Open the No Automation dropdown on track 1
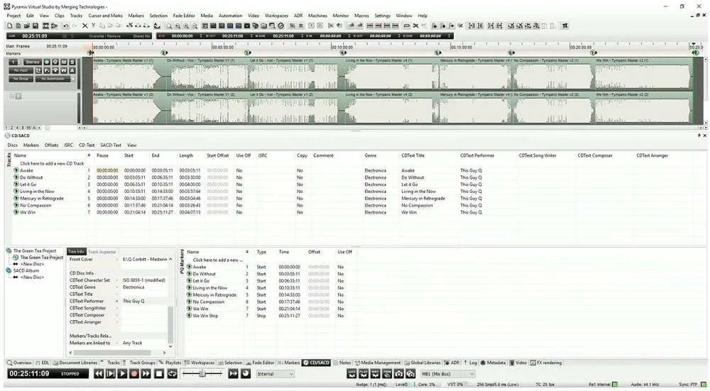Viewport: 710px width, 391px height. tap(53, 79)
